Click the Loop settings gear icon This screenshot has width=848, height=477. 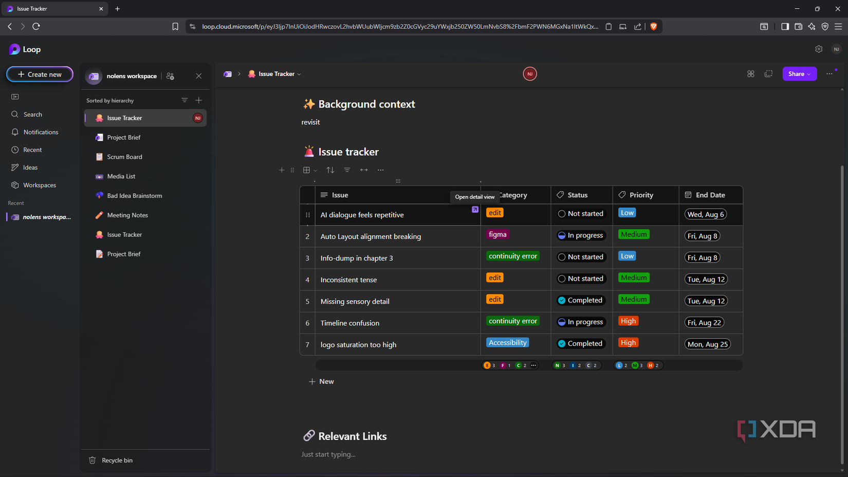819,49
